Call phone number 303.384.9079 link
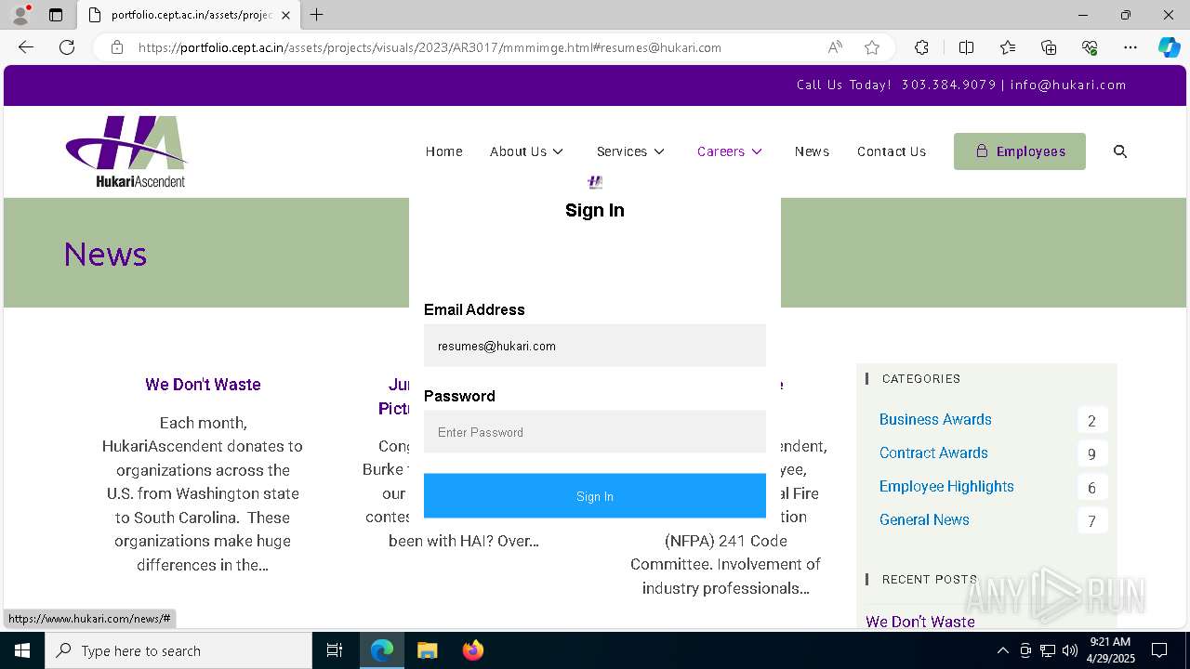The height and width of the screenshot is (669, 1190). (948, 85)
